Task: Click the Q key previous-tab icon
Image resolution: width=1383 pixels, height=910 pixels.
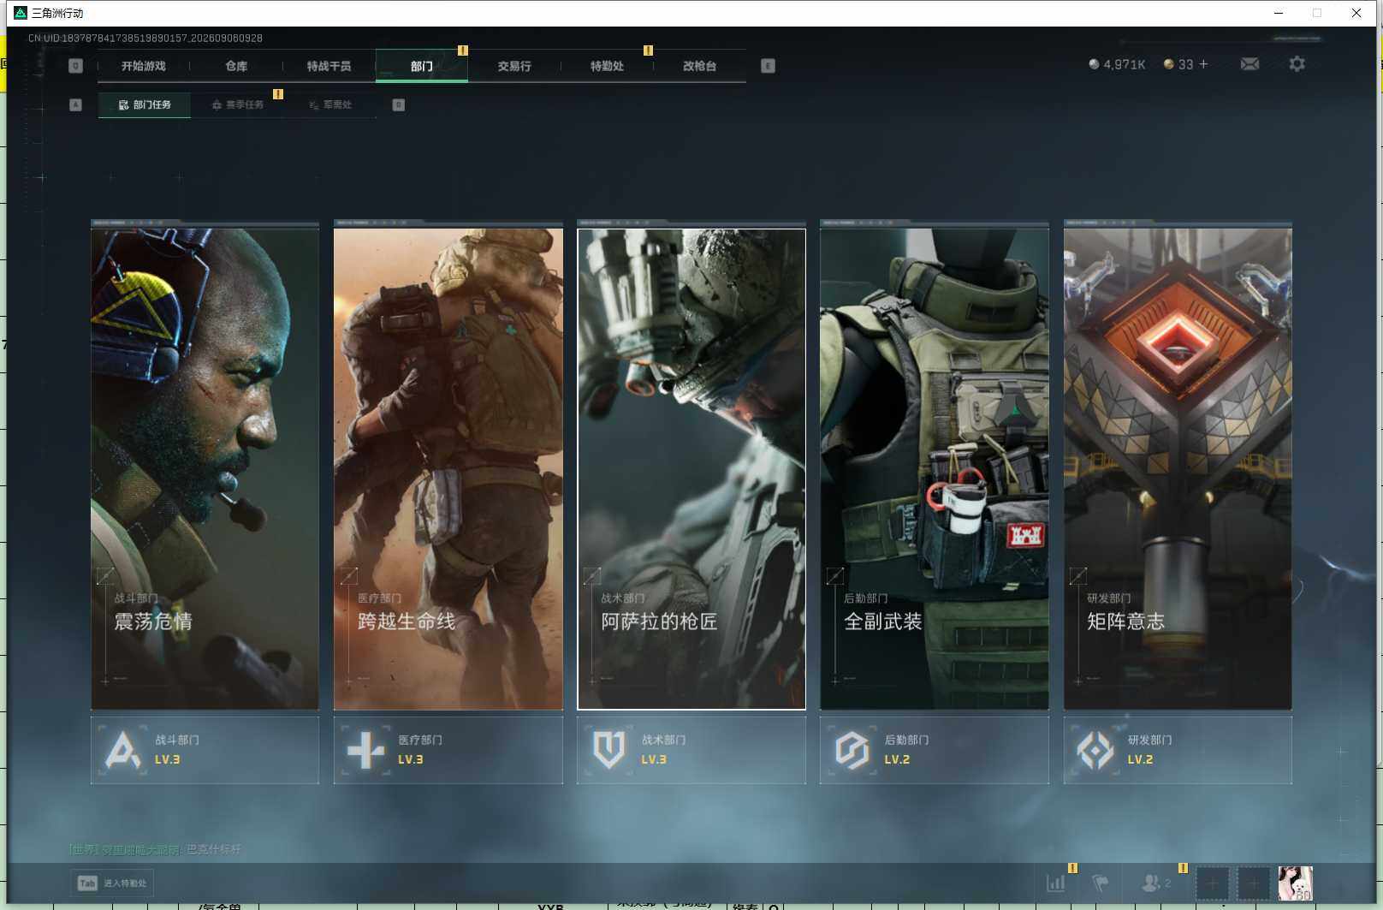Action: click(x=75, y=66)
